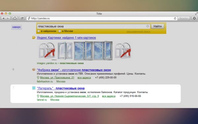Viewport: 198px width, 124px height.
Task: Open last arched window with ribbon thumbnail
Action: pos(123,51)
